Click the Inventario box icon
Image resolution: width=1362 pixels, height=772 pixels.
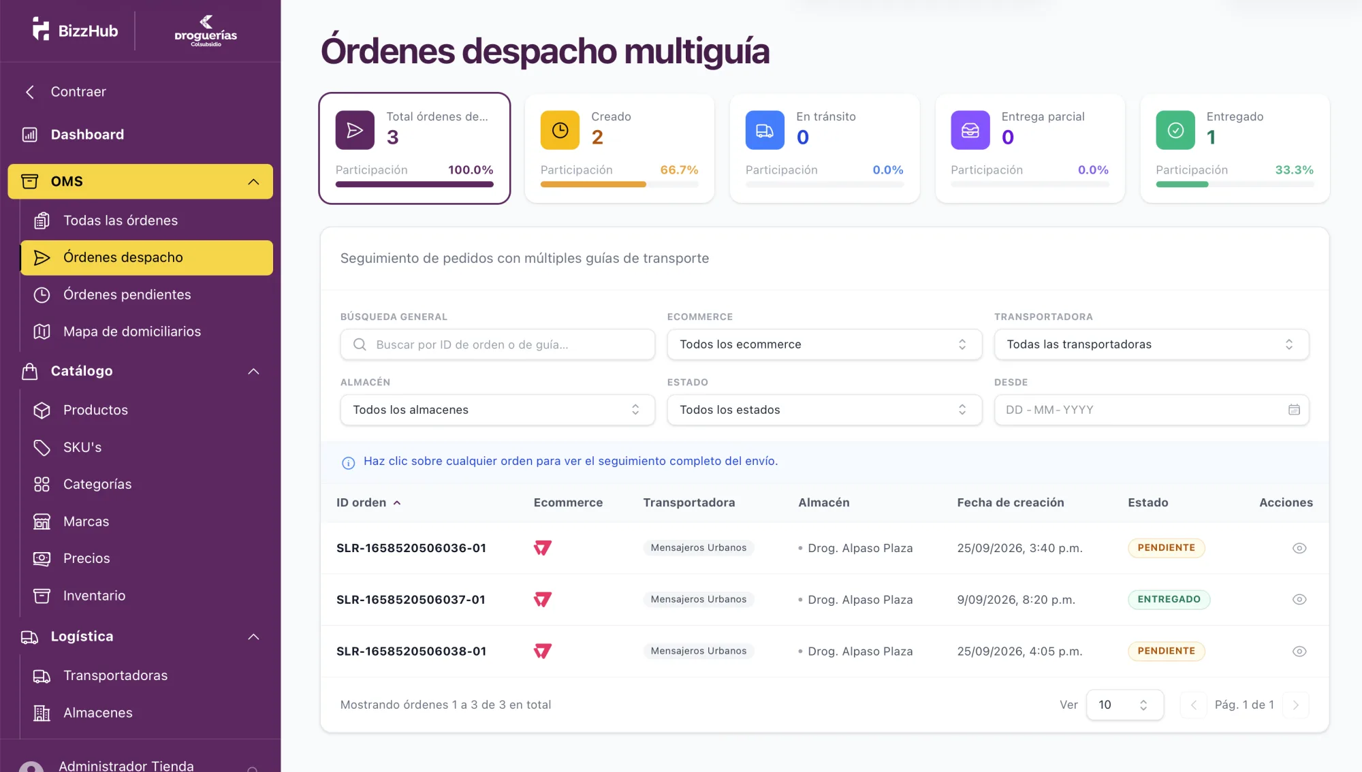42,596
